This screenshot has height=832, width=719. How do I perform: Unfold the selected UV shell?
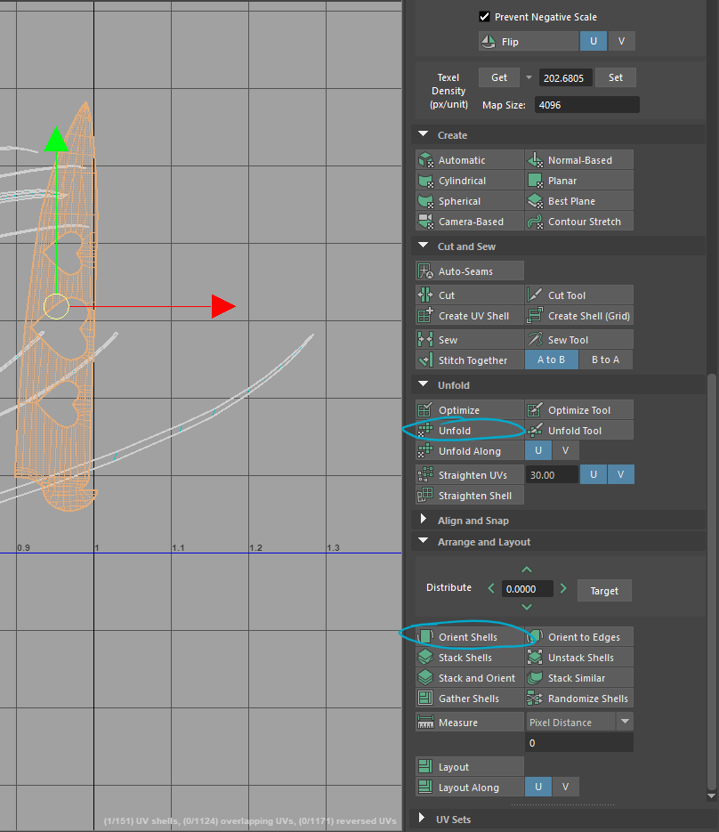(x=470, y=431)
